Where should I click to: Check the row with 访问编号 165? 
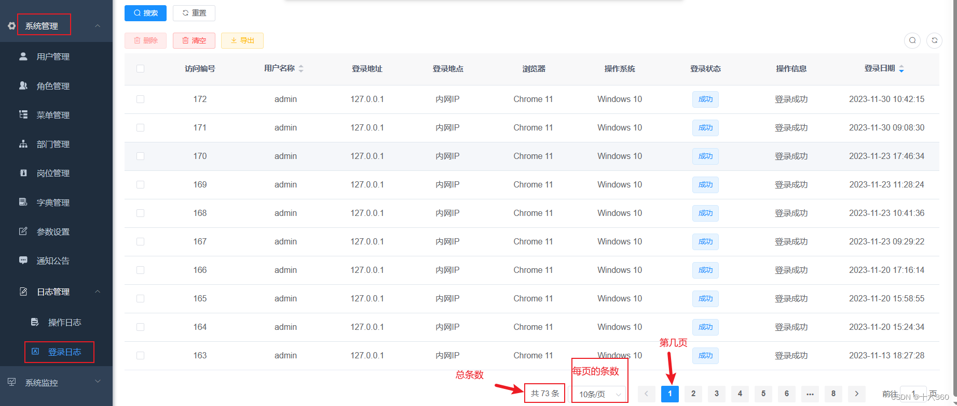(140, 298)
